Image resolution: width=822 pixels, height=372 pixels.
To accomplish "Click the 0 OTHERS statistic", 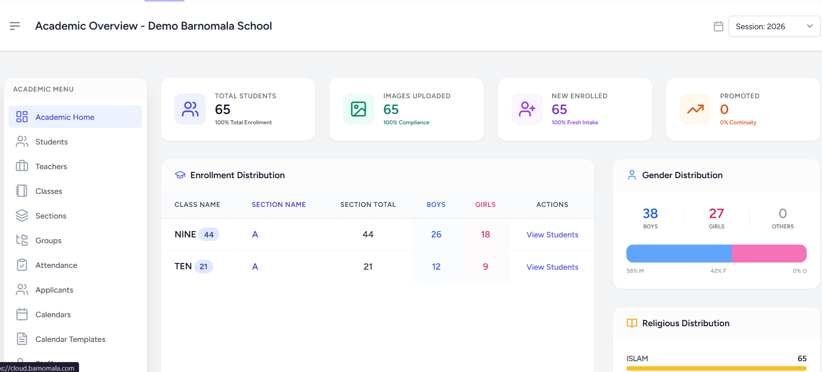I will tap(783, 218).
